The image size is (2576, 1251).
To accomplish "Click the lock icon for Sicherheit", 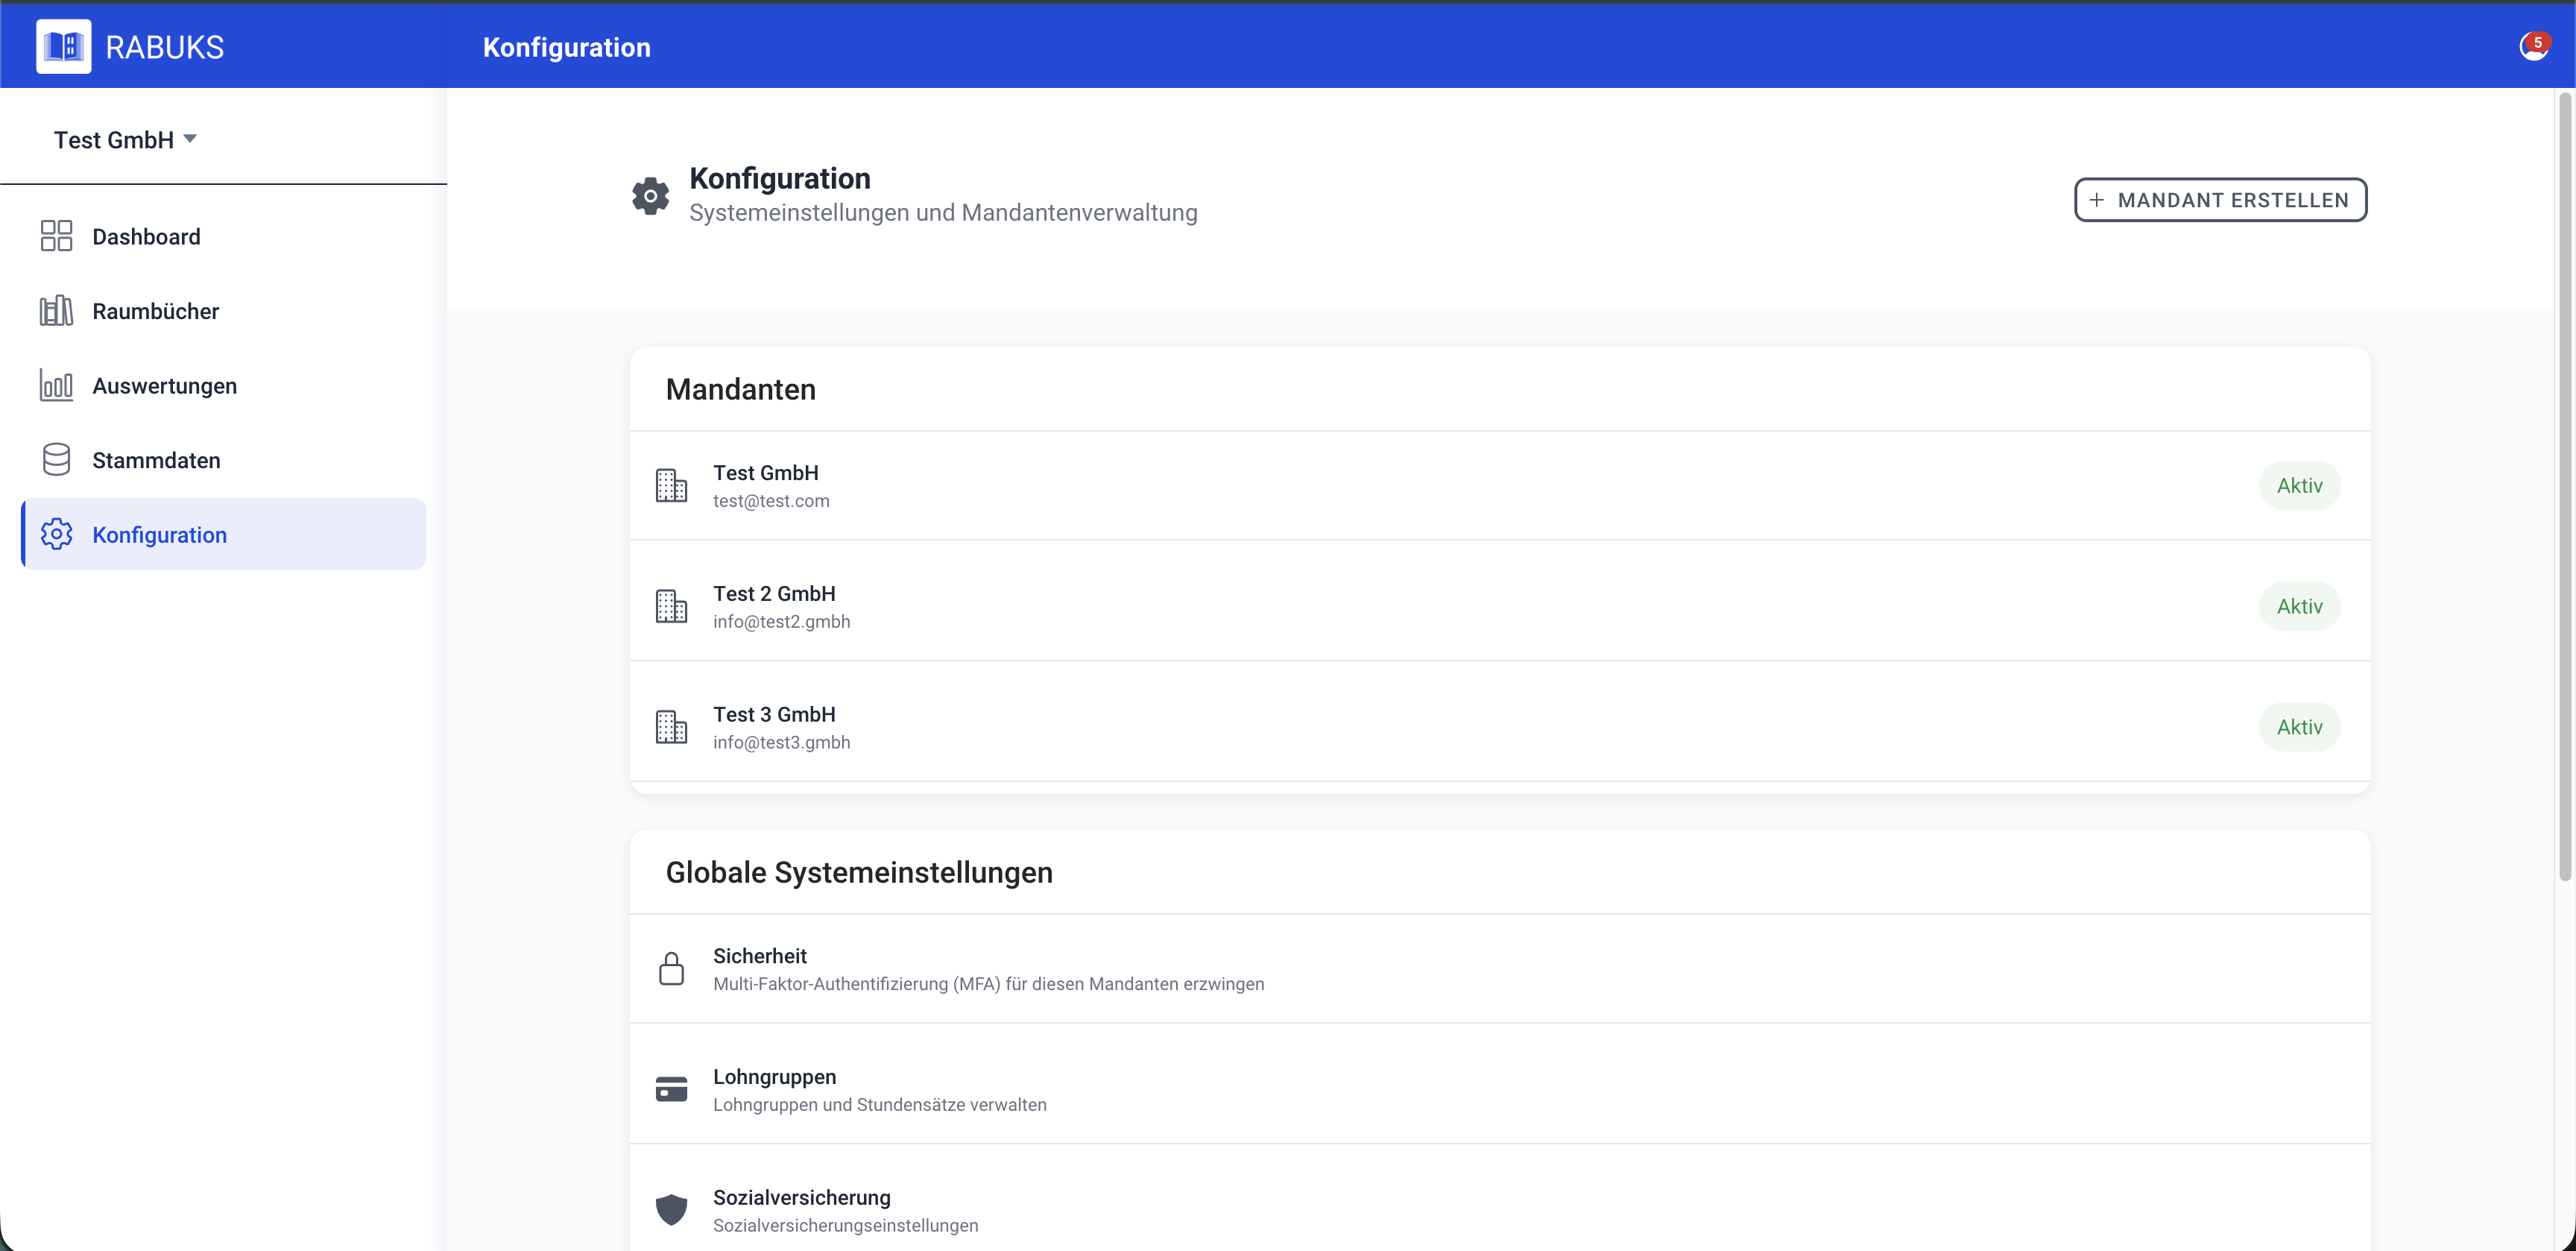I will pos(671,968).
